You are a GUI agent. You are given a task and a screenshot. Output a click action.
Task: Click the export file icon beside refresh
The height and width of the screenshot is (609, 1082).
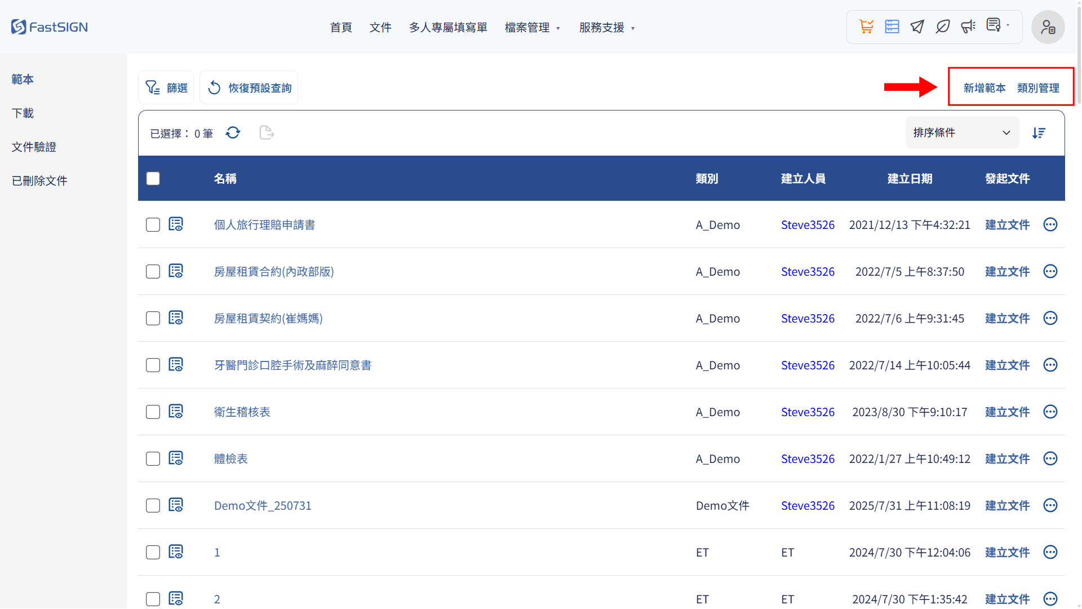266,133
